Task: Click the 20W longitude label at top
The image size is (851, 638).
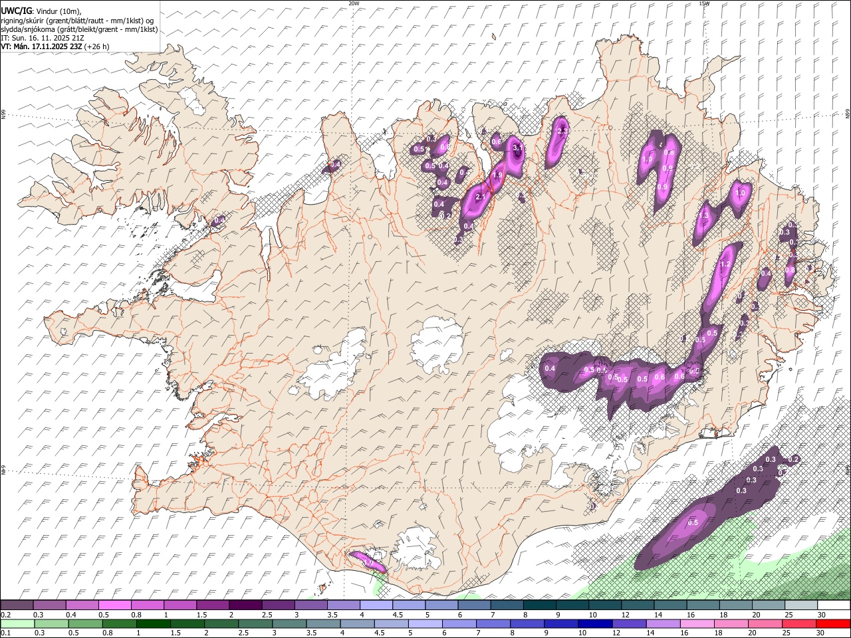Action: tap(354, 3)
